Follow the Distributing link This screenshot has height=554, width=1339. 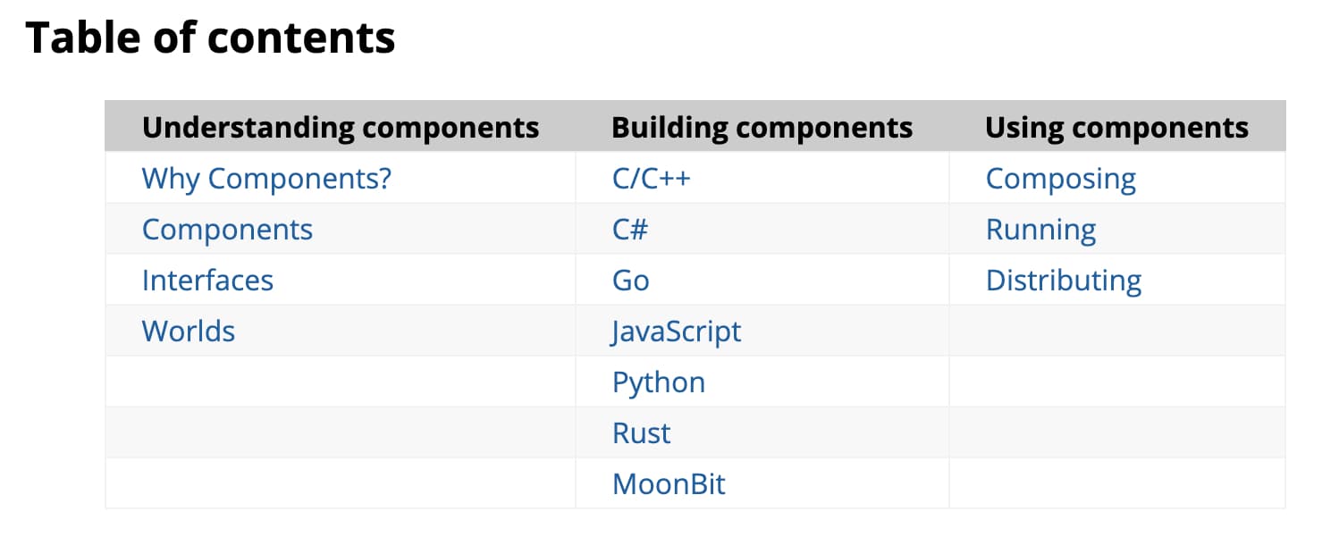coord(1063,280)
